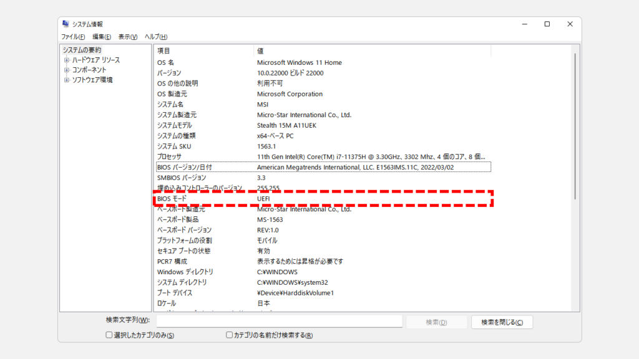The image size is (639, 359).
Task: Select the SMBIOS バージョン row
Action: coord(324,178)
